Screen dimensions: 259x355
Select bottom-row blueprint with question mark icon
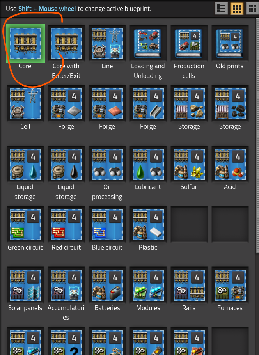click(x=66, y=341)
